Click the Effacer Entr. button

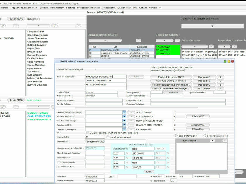coord(198,129)
